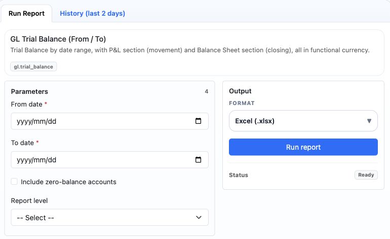Click the gl.trial_balance tag
This screenshot has height=239, width=390.
(x=33, y=66)
